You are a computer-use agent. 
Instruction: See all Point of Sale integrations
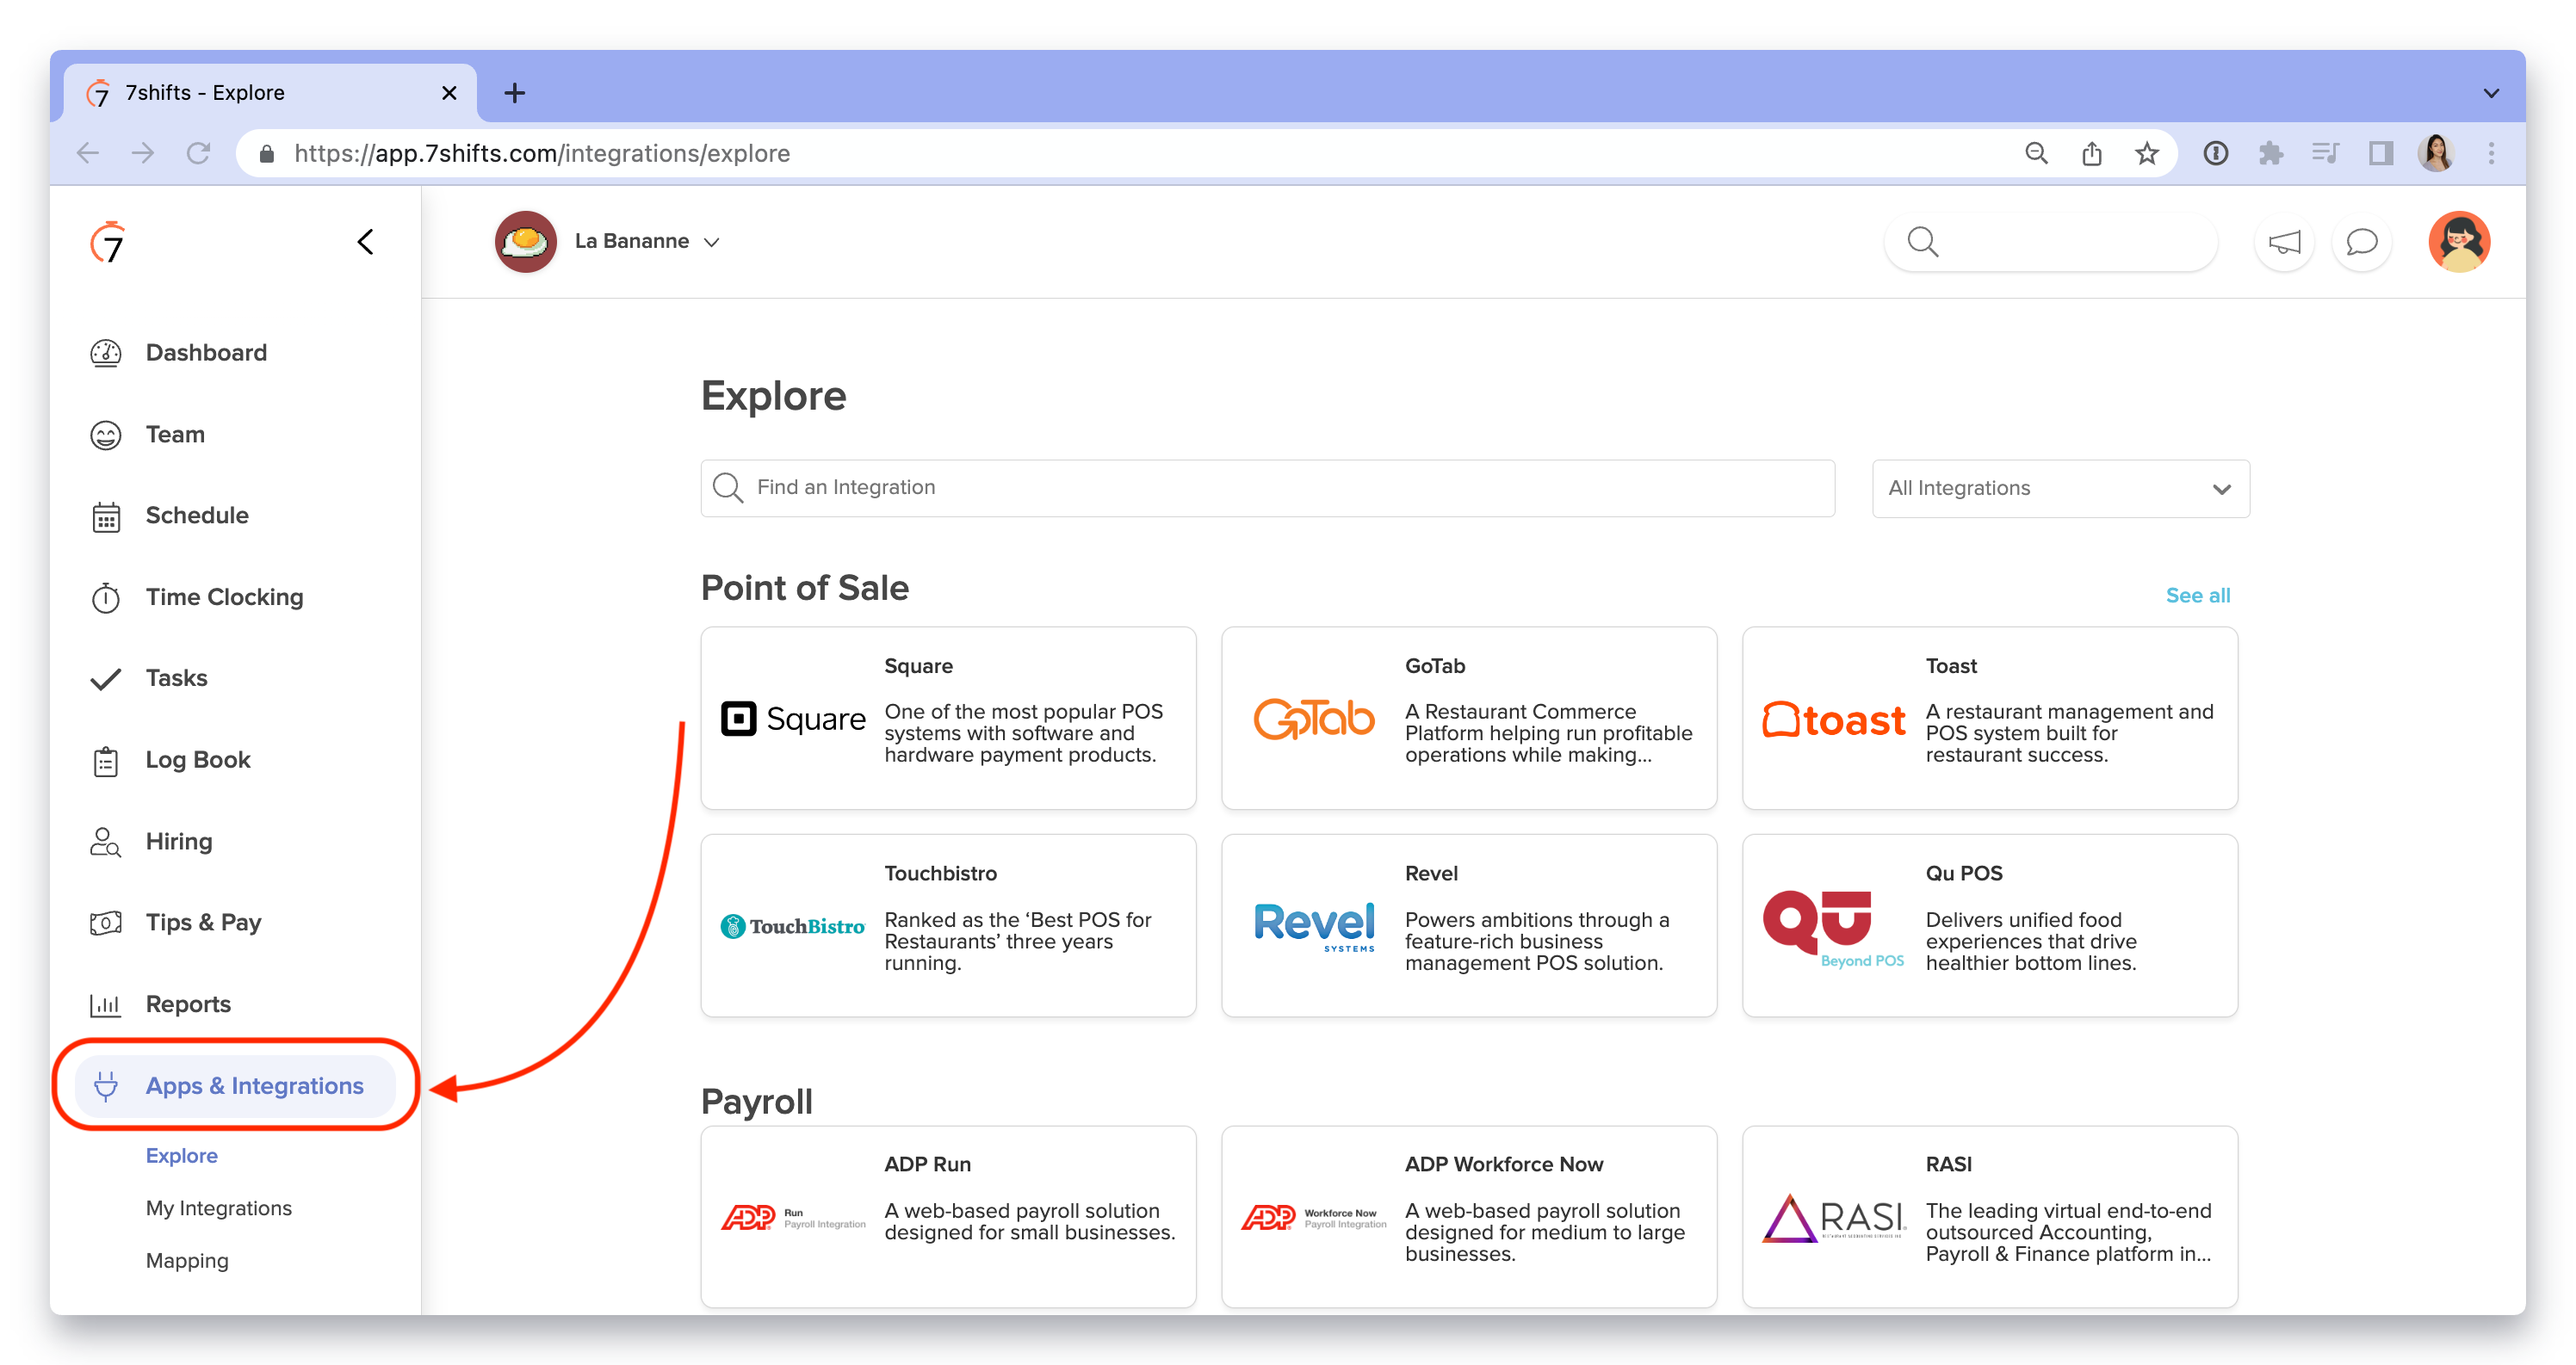pyautogui.click(x=2198, y=595)
